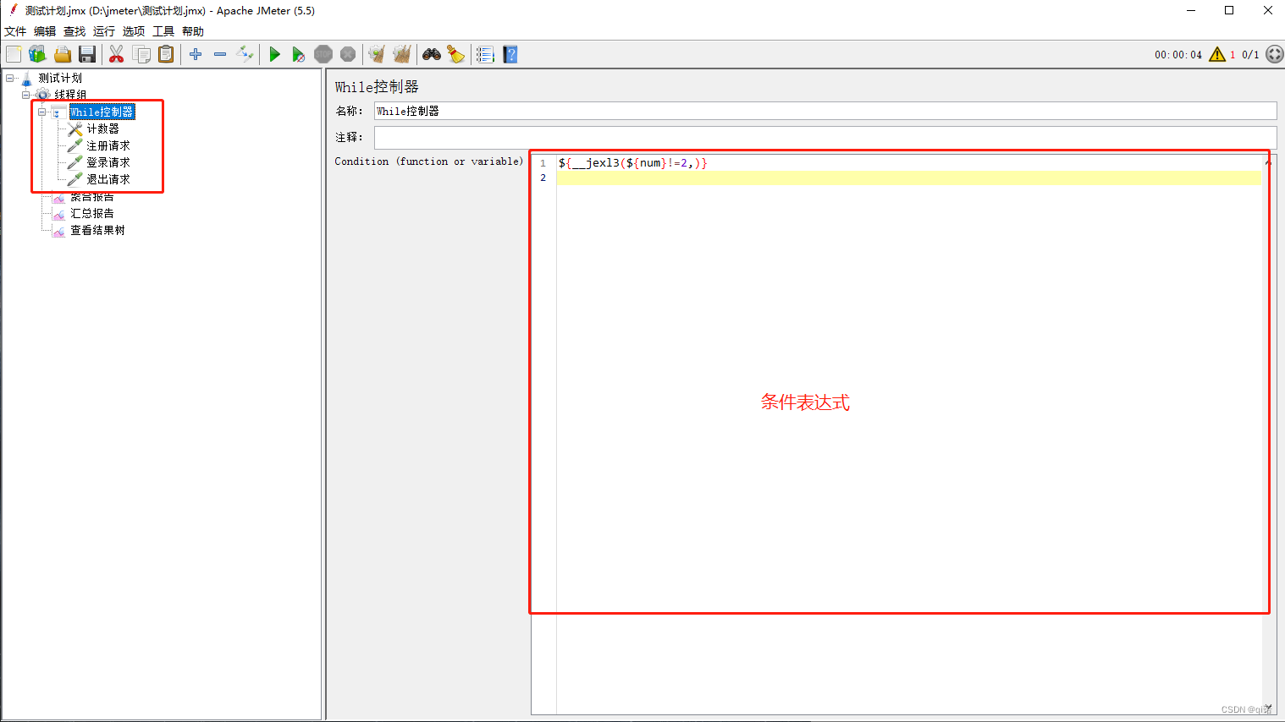The width and height of the screenshot is (1285, 722).
Task: Click the plus Expand All icon
Action: coord(196,54)
